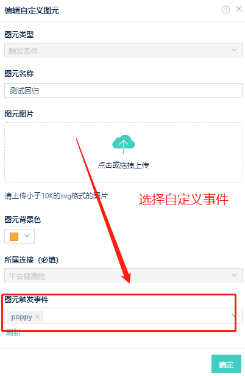Open the 所属连接 dropdown showing 平安健康险
The image size is (245, 376).
point(123,275)
